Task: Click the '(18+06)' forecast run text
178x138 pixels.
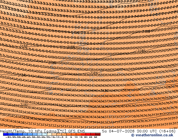Action: click(167, 131)
